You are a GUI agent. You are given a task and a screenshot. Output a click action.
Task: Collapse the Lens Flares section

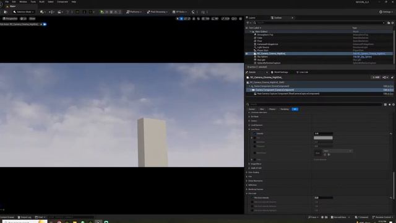tap(249, 129)
